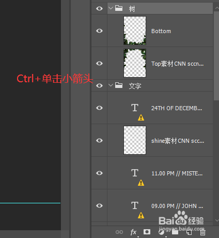Screen dimensions: 219x238
Task: Add a layer mask
Action: point(147,232)
